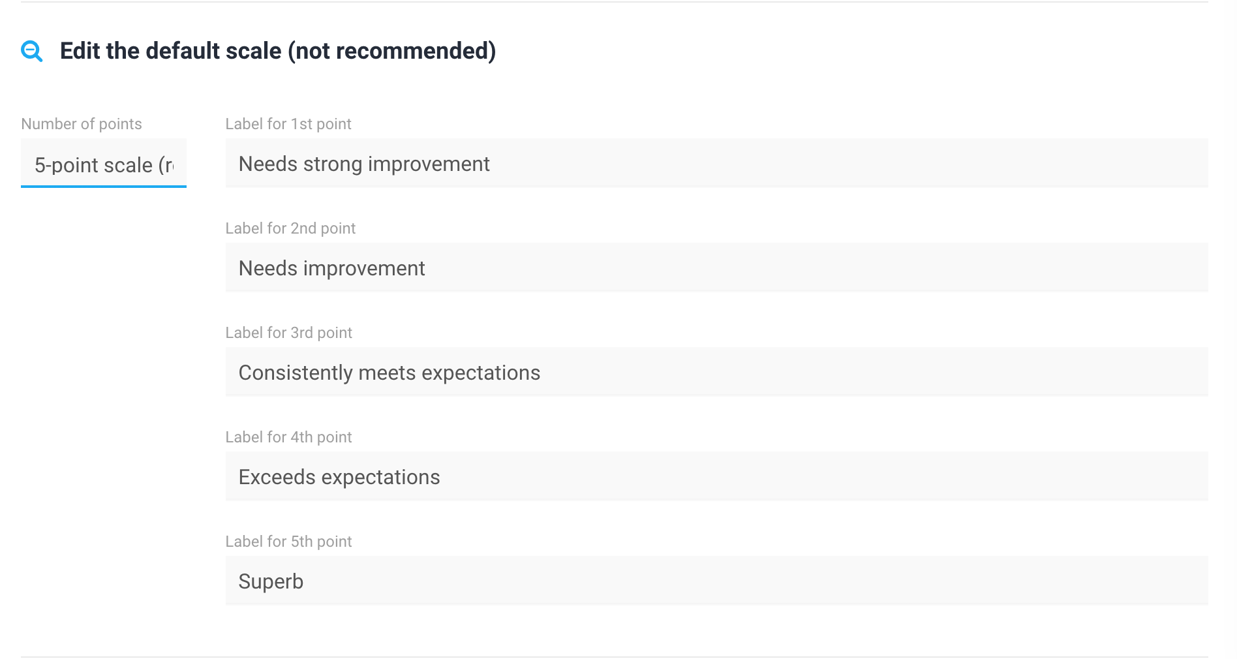
Task: Focus the 'Superb' 5th point field
Action: pos(716,581)
